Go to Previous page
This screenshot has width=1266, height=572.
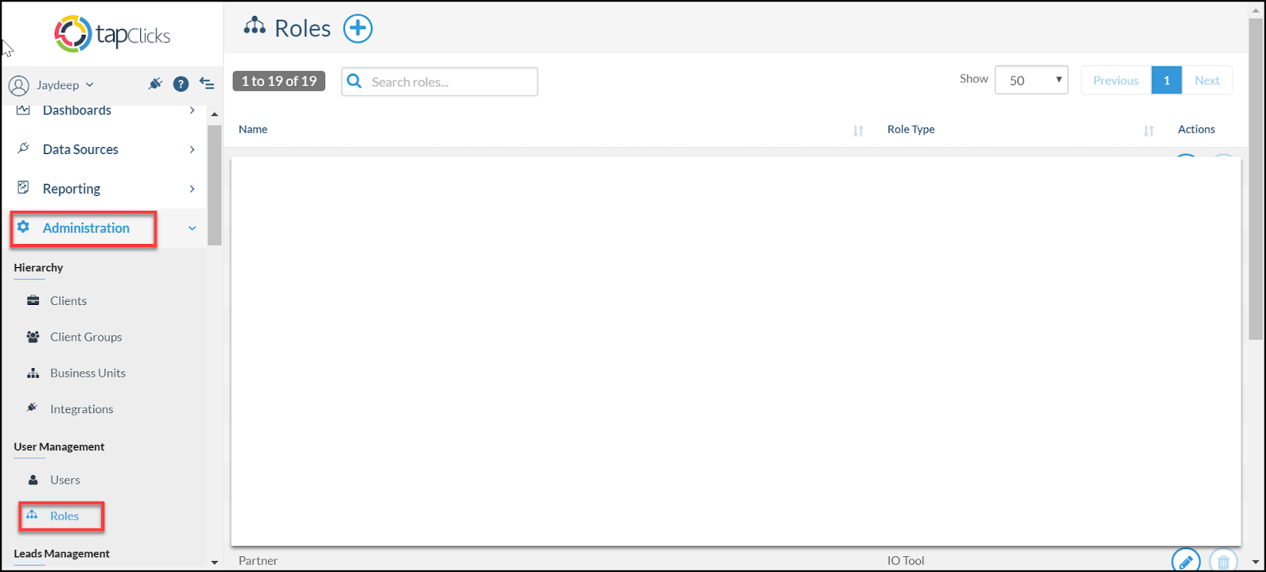click(x=1116, y=80)
